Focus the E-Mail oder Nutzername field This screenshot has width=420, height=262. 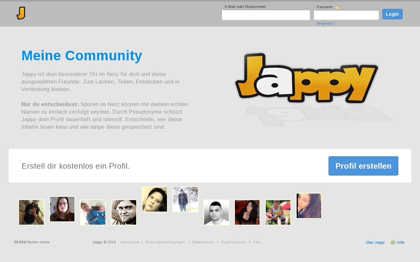pyautogui.click(x=266, y=15)
